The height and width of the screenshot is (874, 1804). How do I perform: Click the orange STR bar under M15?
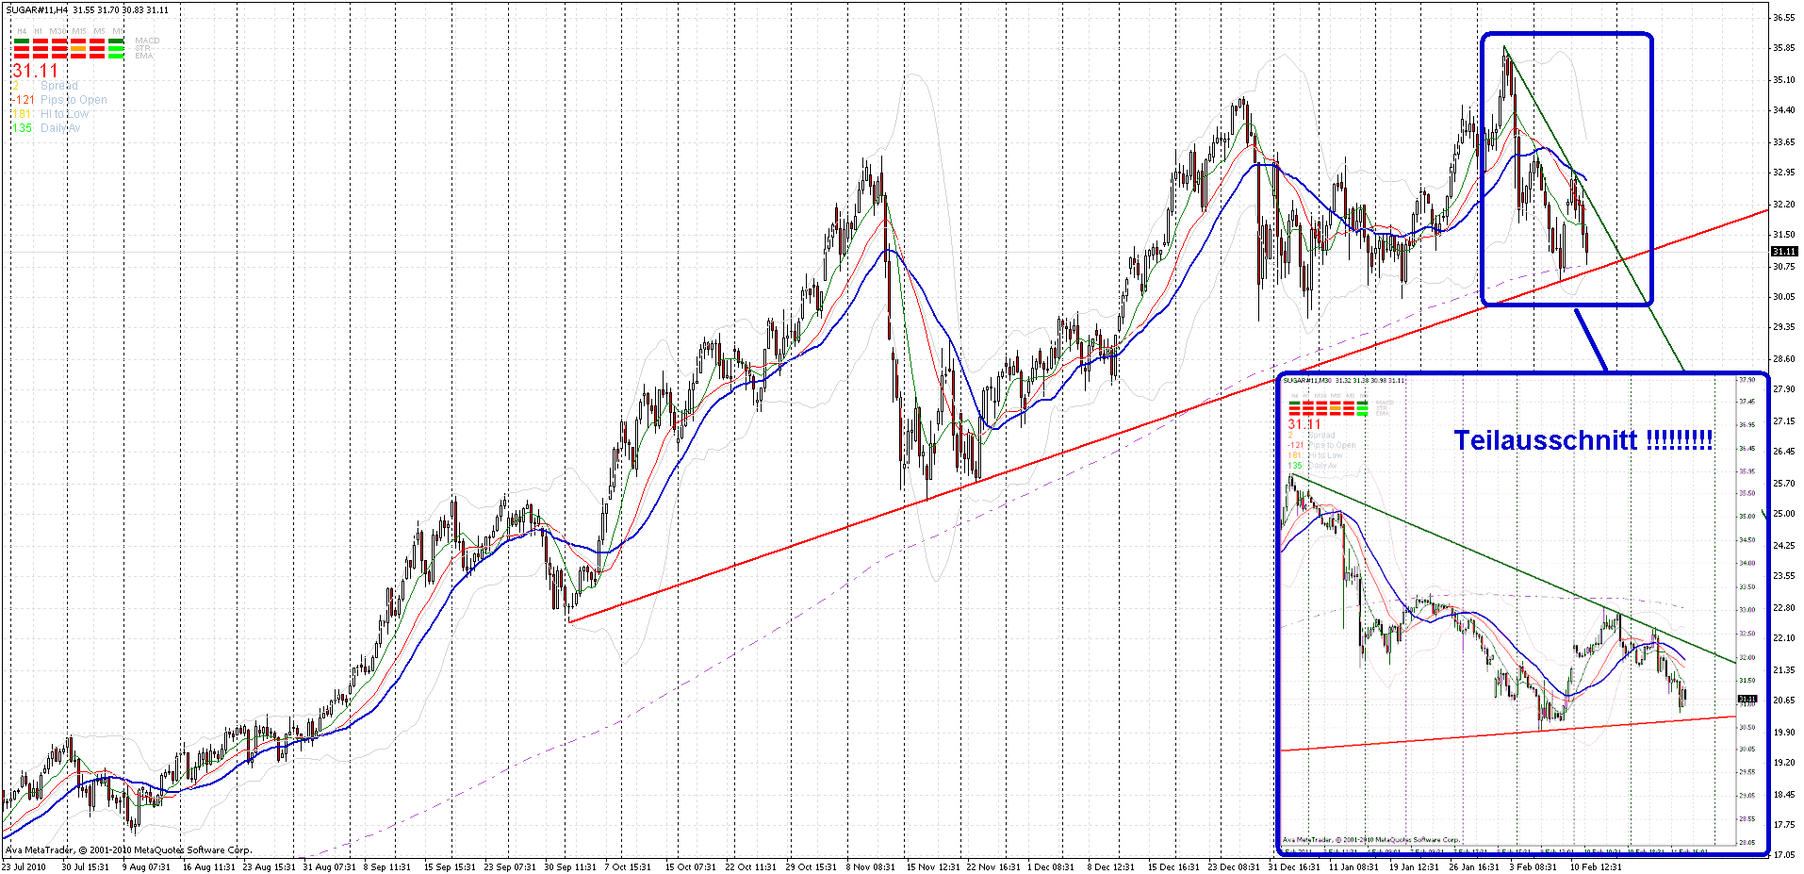pyautogui.click(x=78, y=49)
